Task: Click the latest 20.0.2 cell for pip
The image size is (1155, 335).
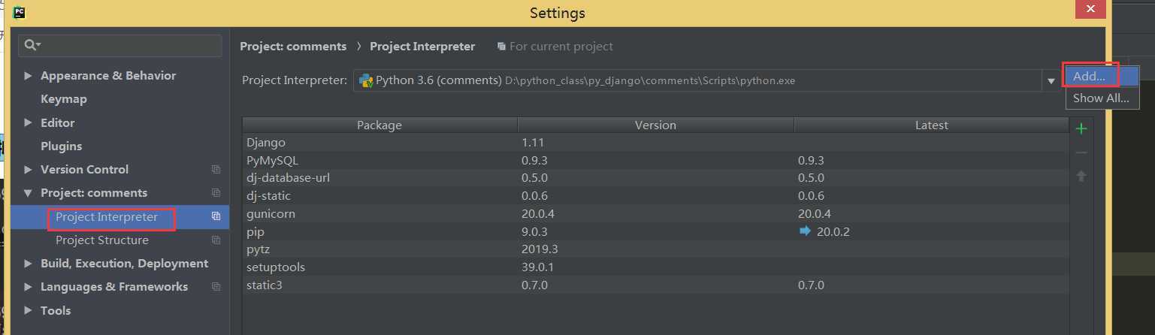Action: [x=932, y=232]
